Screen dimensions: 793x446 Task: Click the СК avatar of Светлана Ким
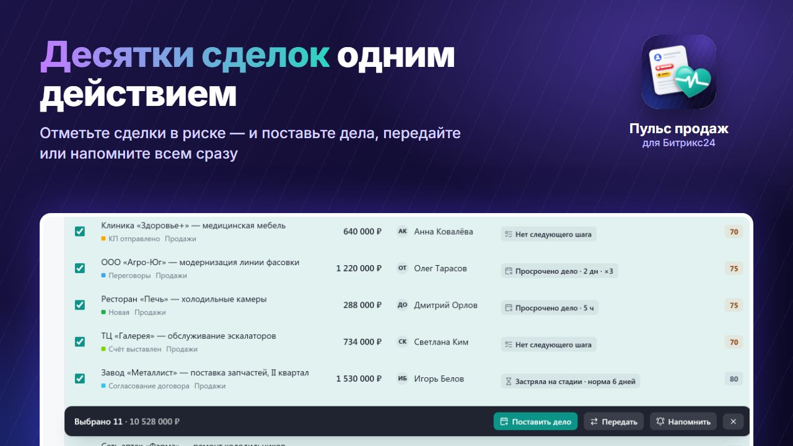click(403, 342)
